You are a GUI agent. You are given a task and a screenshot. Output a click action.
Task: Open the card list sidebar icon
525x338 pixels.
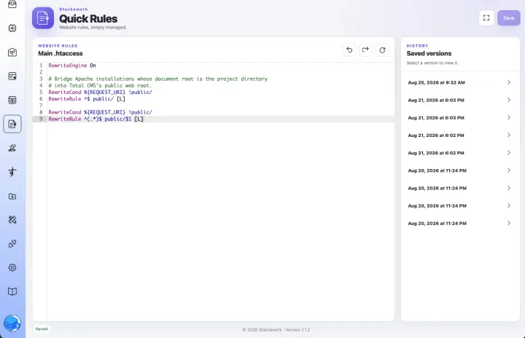pos(12,76)
